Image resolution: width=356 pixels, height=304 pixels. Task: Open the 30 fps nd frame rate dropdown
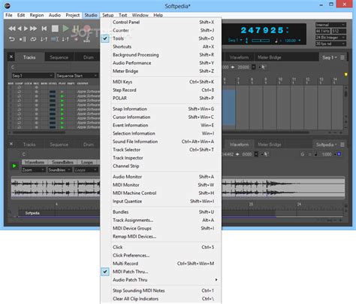(x=330, y=44)
